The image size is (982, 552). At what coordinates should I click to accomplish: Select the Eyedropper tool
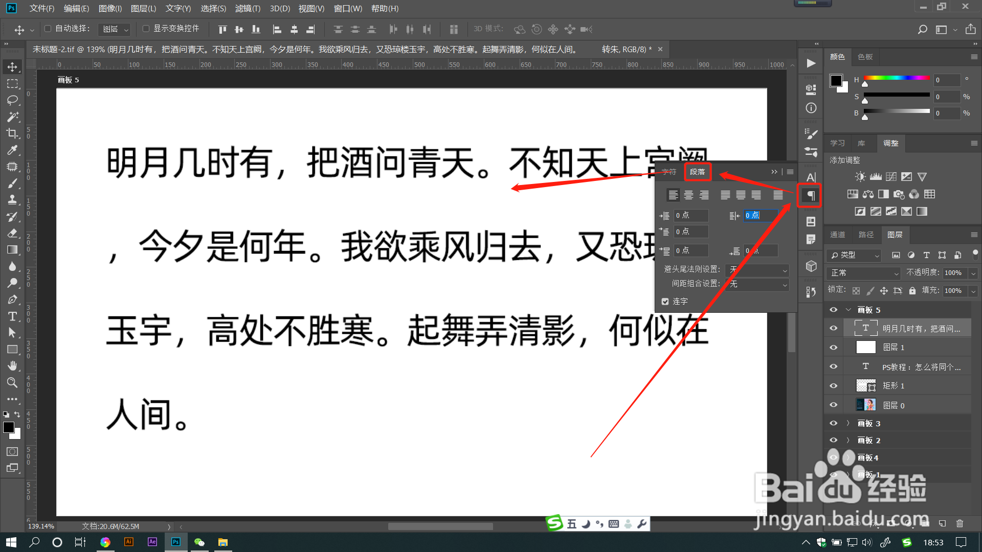coord(12,150)
